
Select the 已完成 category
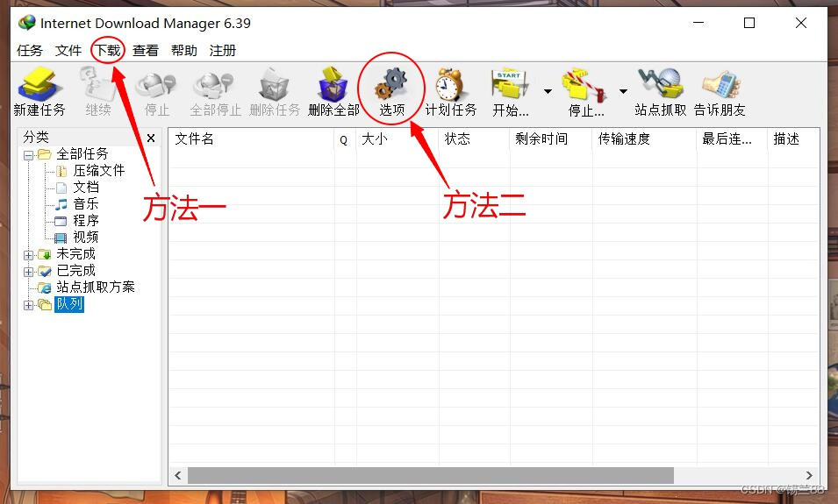pyautogui.click(x=75, y=271)
